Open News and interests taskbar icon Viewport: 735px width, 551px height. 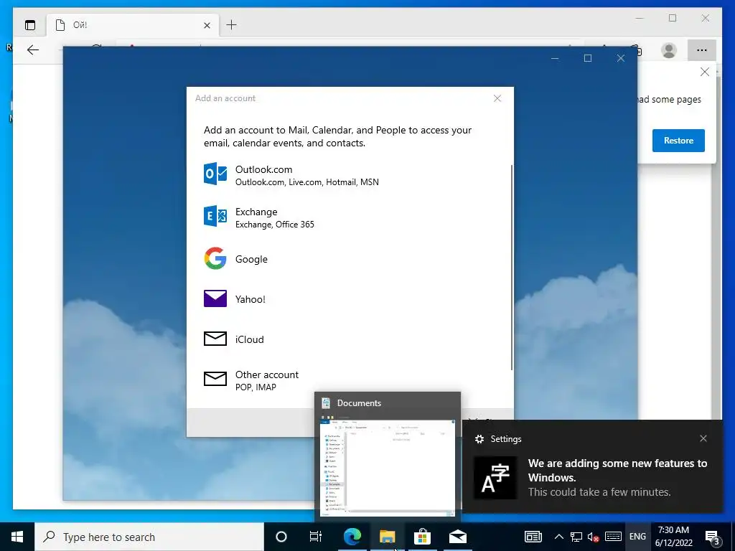[533, 537]
